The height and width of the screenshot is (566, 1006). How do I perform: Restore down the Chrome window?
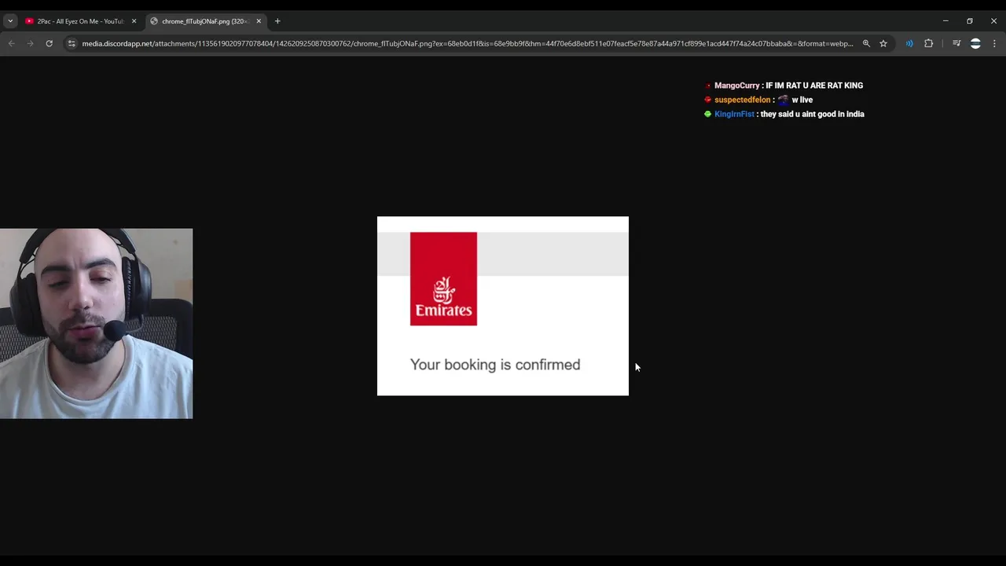pyautogui.click(x=970, y=21)
